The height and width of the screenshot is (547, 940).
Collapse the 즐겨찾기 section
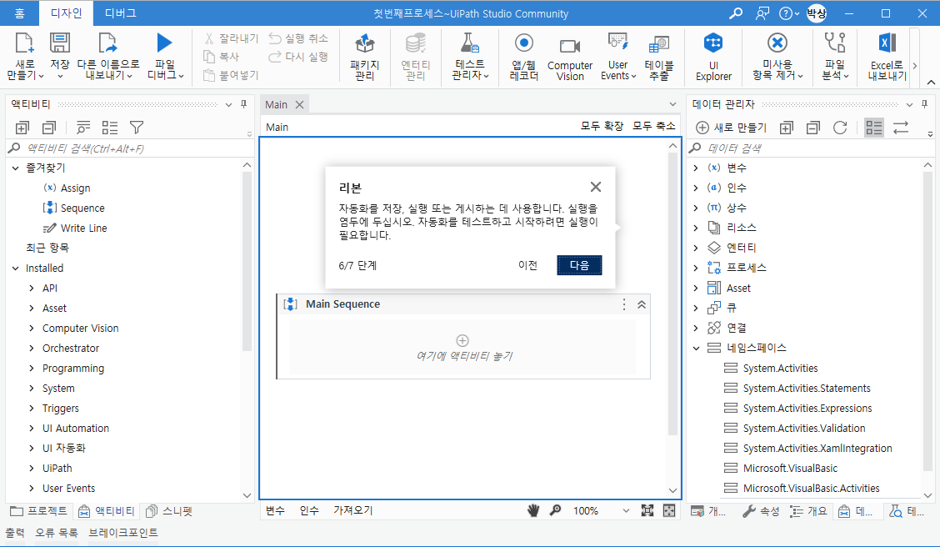point(16,168)
